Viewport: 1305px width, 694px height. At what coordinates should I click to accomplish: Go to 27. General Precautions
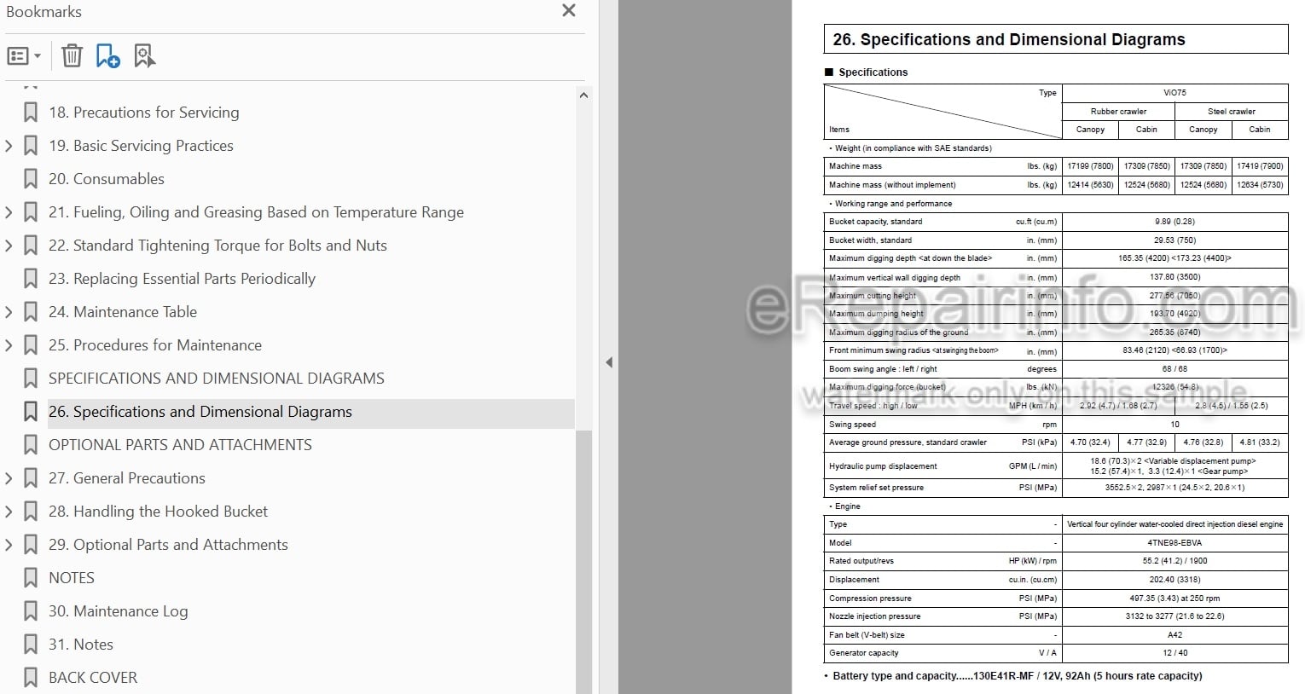point(127,478)
